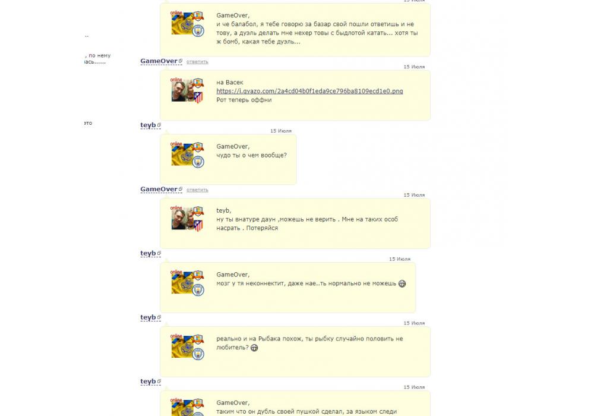Open teyb profile name above 'мозг у тя неконнектит'
This screenshot has width=594, height=416.
[148, 253]
